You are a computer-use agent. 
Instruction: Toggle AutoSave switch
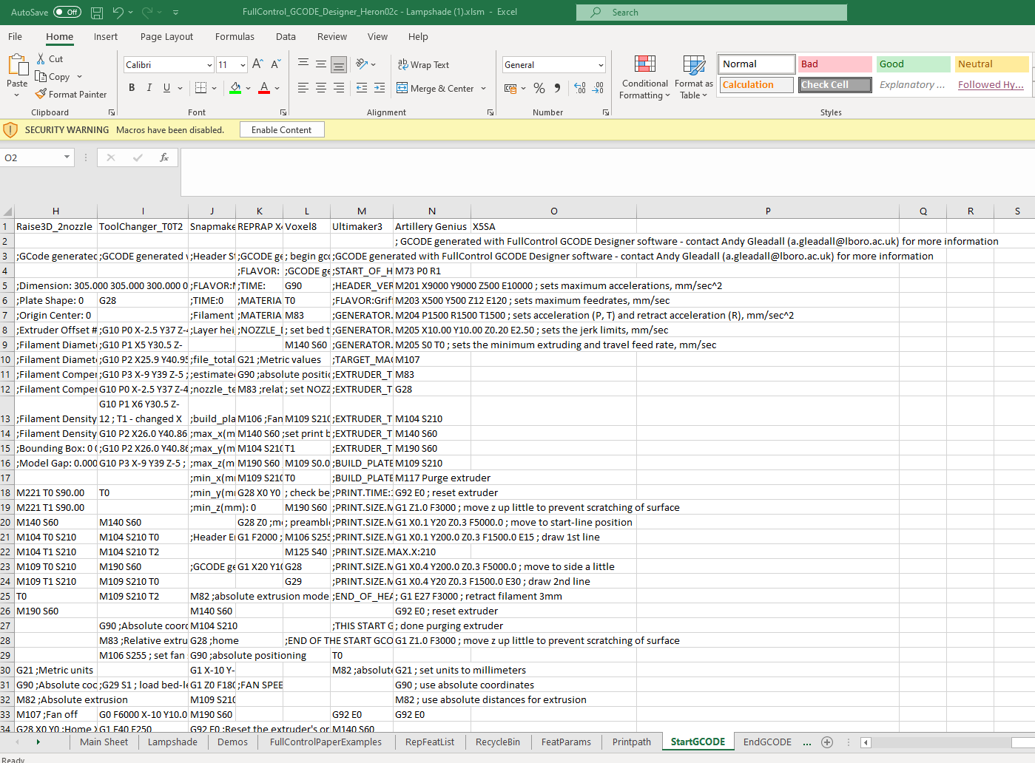tap(67, 13)
